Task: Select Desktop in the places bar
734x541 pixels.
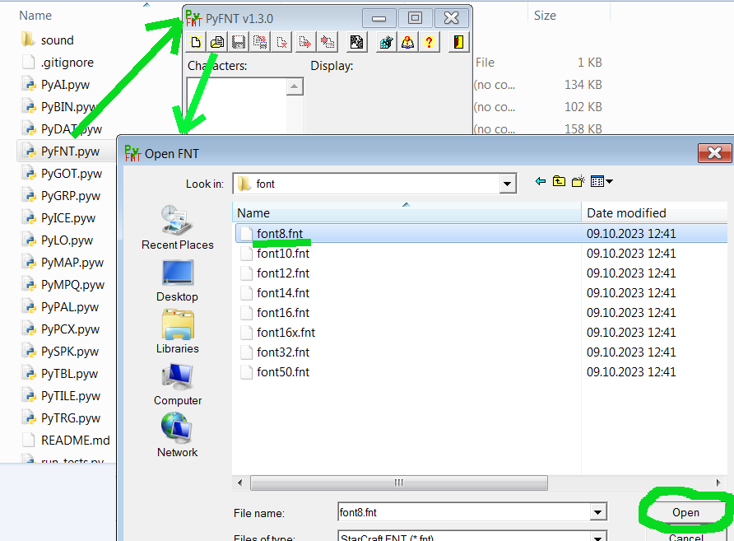Action: point(178,281)
